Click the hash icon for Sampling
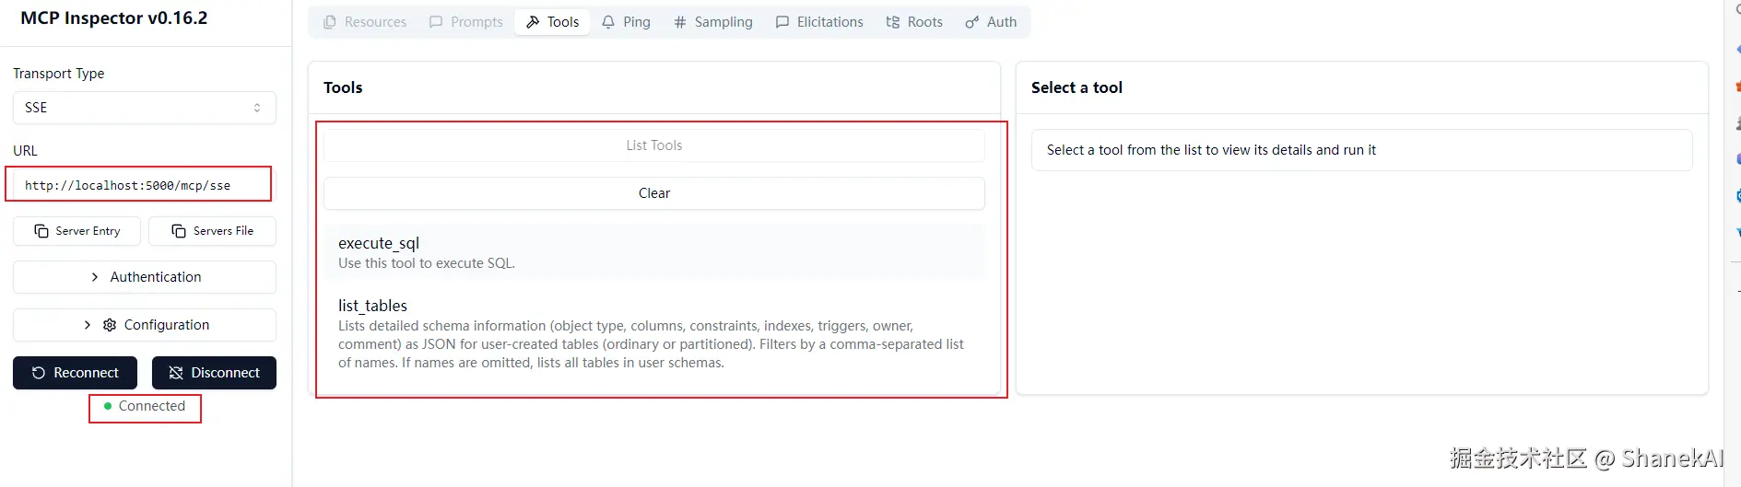The image size is (1741, 487). [680, 22]
